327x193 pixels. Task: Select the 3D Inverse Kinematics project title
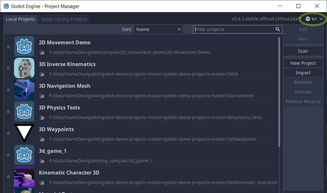[x=67, y=64]
